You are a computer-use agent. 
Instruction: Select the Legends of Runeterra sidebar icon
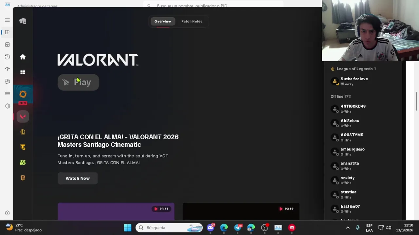[x=23, y=178]
